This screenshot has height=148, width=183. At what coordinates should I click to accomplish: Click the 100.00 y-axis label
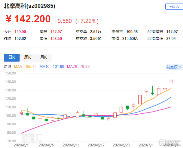click(10, 116)
